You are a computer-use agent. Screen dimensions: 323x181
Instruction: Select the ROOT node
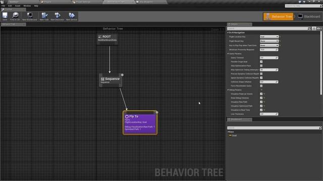pyautogui.click(x=107, y=39)
